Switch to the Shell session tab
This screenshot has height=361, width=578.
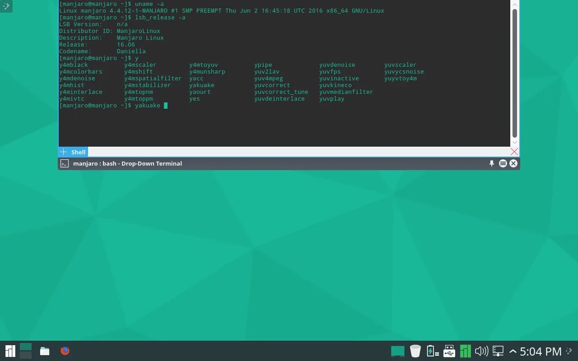(x=78, y=152)
